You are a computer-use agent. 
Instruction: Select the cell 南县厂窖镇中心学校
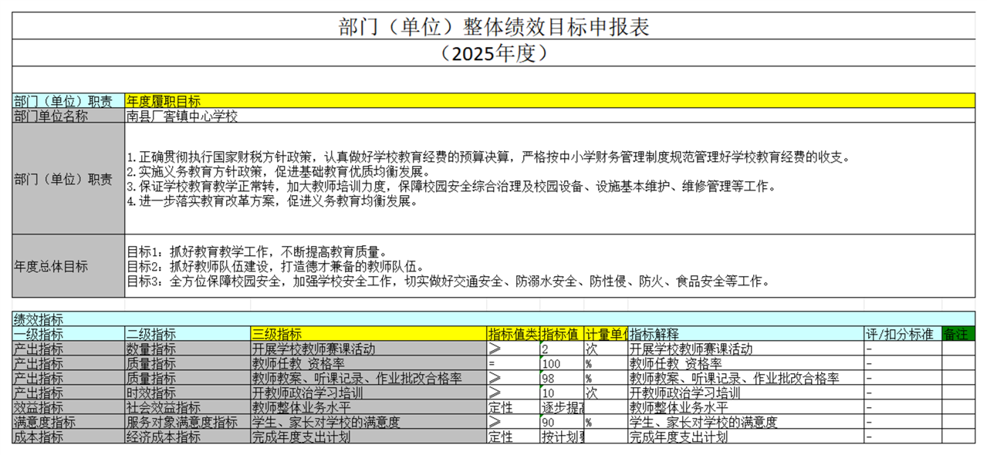point(550,116)
